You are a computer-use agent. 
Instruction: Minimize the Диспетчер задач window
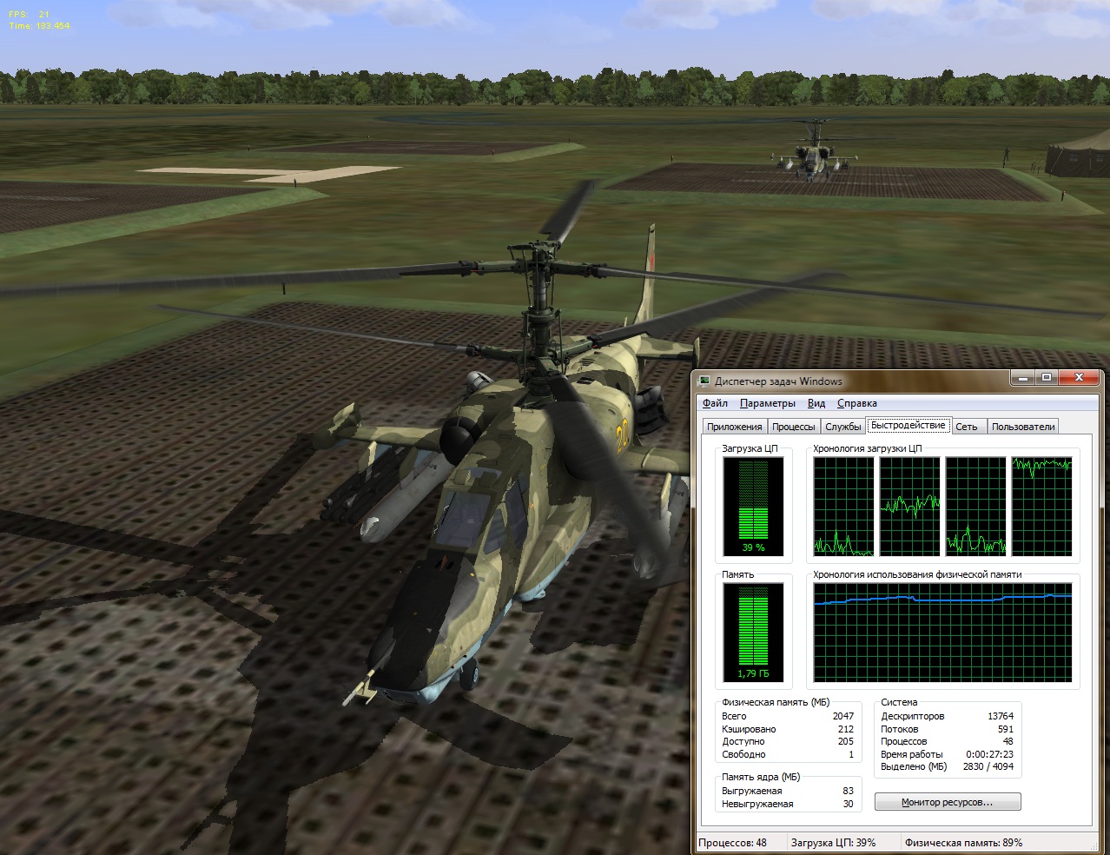point(1023,378)
